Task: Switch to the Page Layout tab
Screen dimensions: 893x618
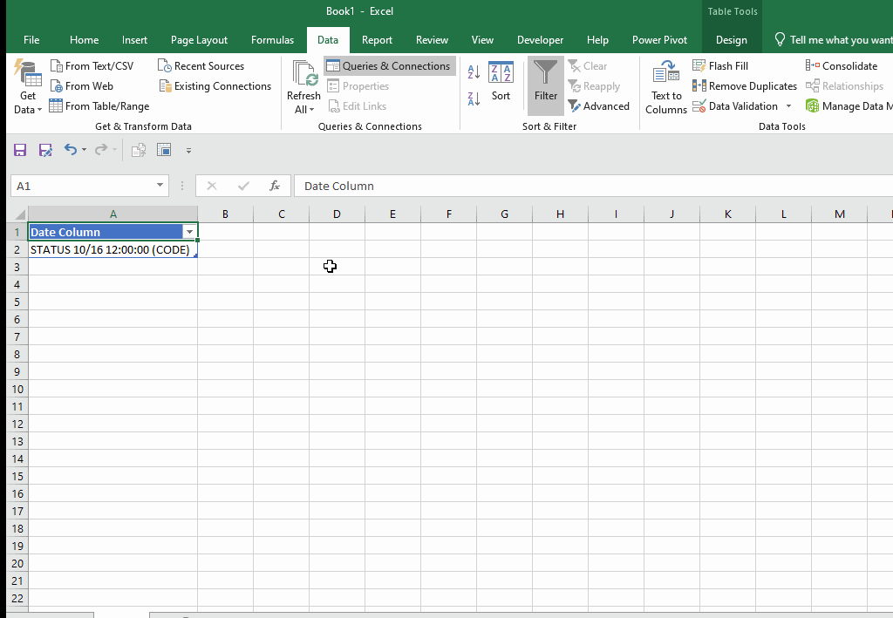Action: tap(199, 40)
